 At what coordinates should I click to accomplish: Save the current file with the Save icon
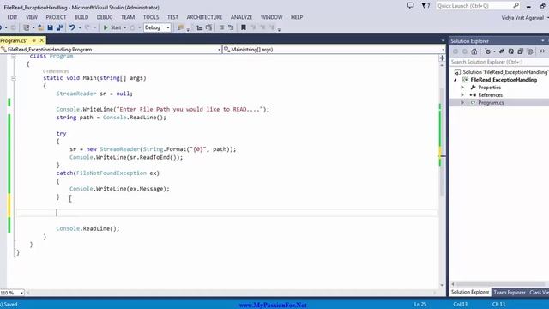click(50, 27)
